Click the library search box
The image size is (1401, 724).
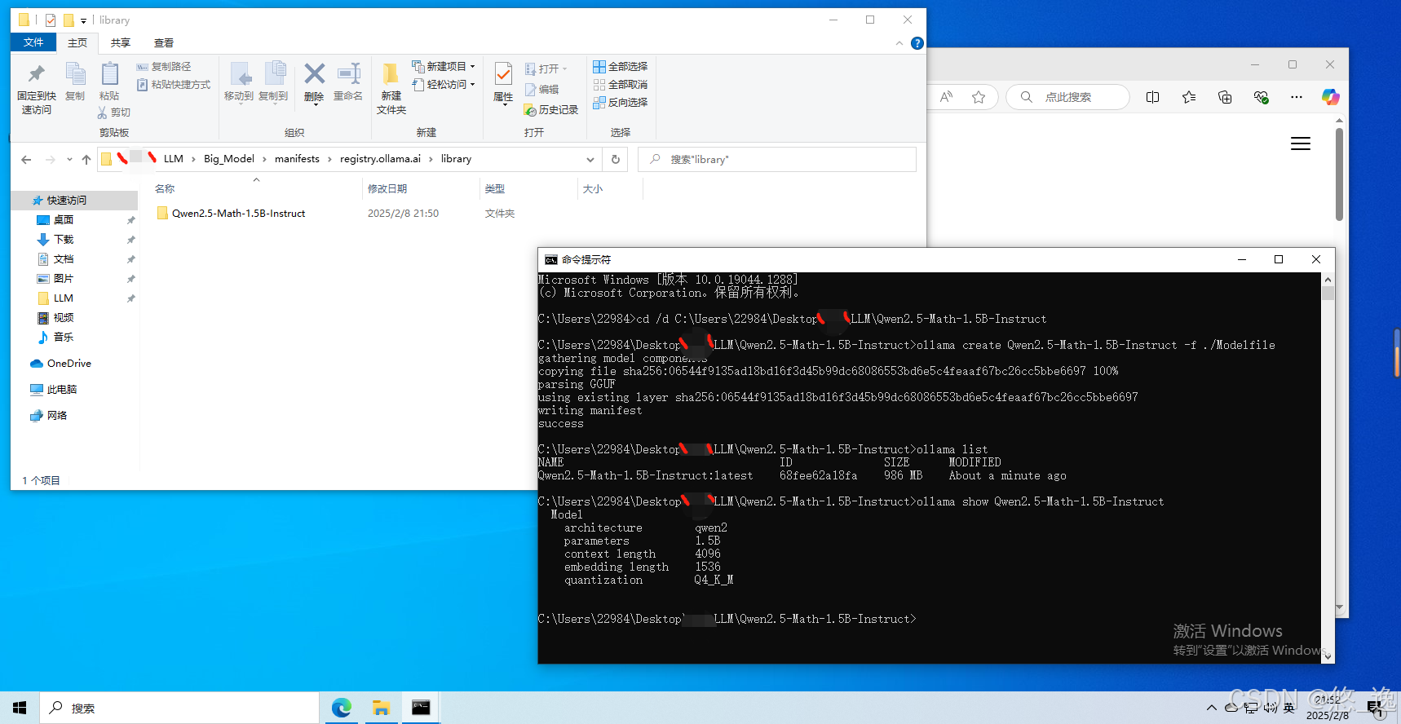coord(776,160)
